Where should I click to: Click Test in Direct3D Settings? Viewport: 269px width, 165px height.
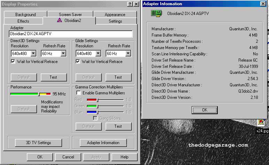tap(54, 77)
